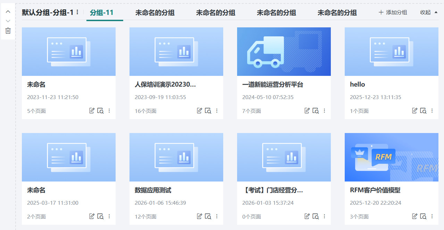Click the chevron beside 收起
Screen dimensions: 444x230
coord(435,12)
